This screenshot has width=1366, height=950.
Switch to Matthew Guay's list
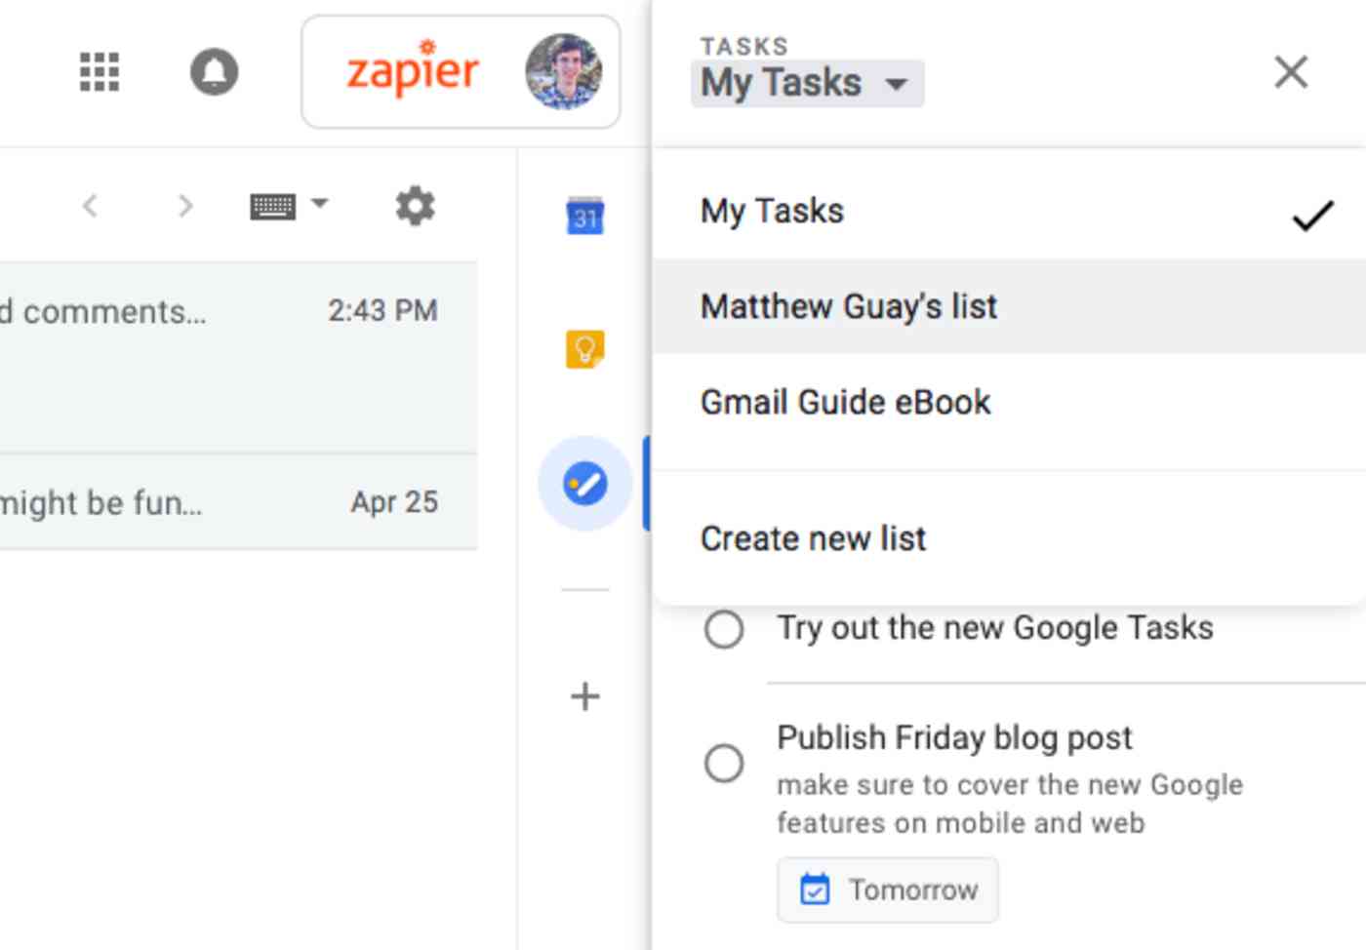click(849, 306)
